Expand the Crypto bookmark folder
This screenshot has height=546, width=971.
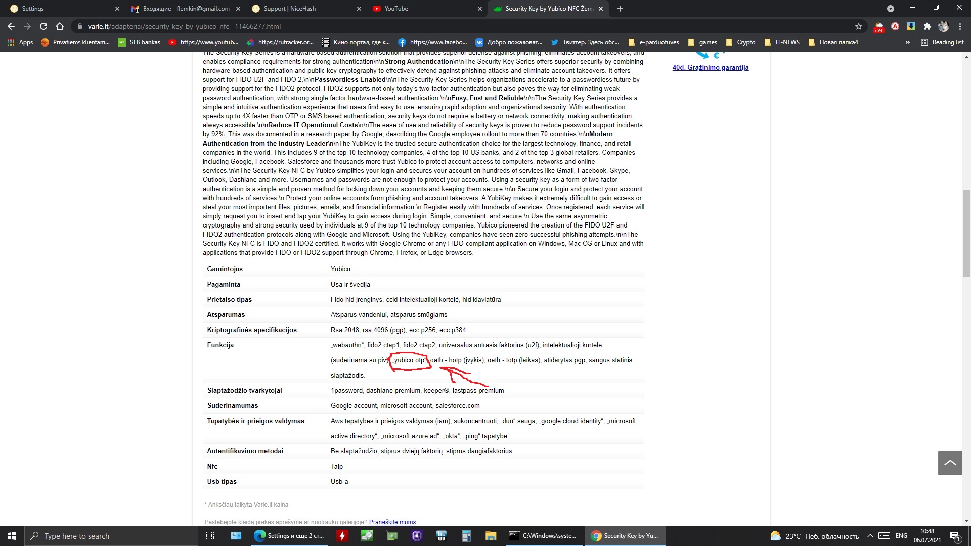pyautogui.click(x=740, y=42)
